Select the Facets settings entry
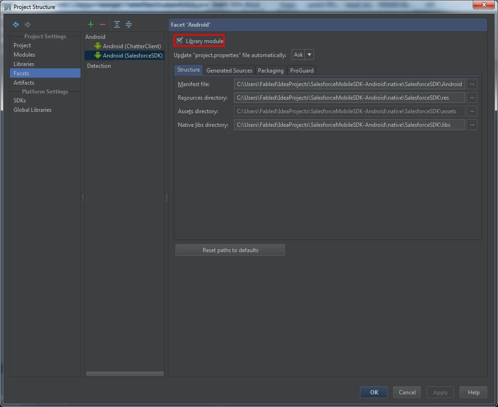498x407 pixels. [45, 73]
